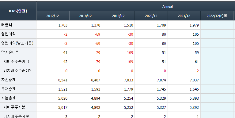Click the 자산총계 row label
The width and height of the screenshot is (235, 118).
point(9,80)
